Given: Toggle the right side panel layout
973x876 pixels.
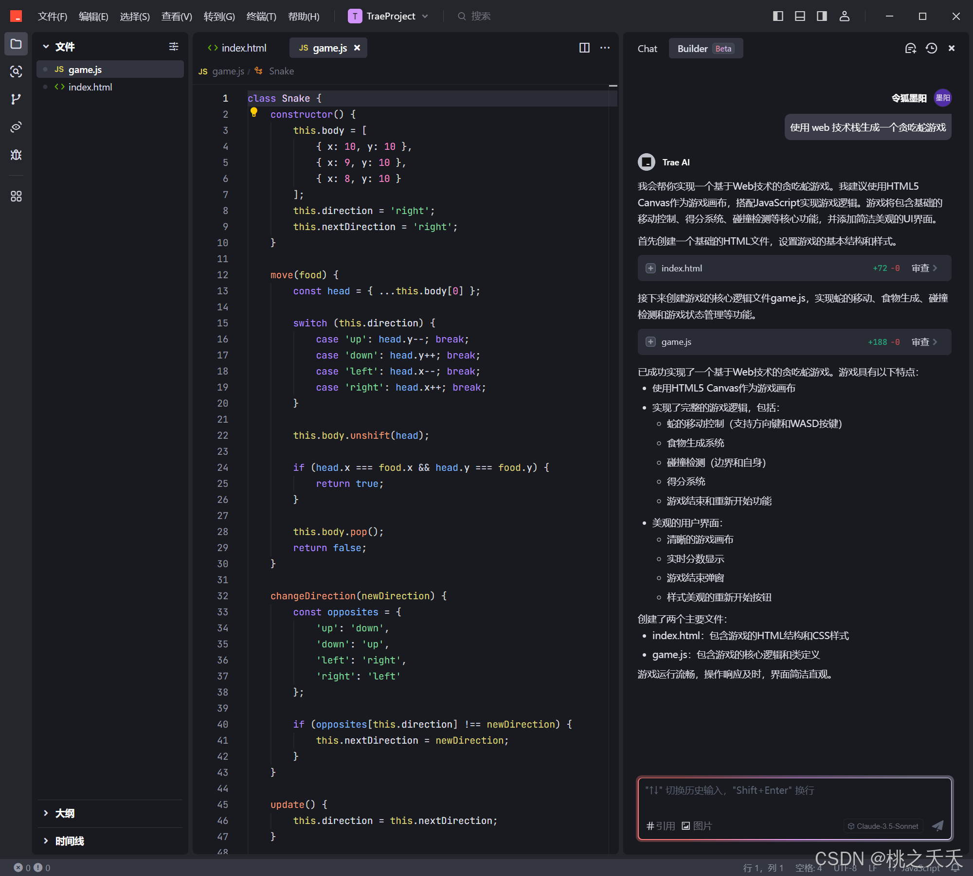Looking at the screenshot, I should (822, 16).
